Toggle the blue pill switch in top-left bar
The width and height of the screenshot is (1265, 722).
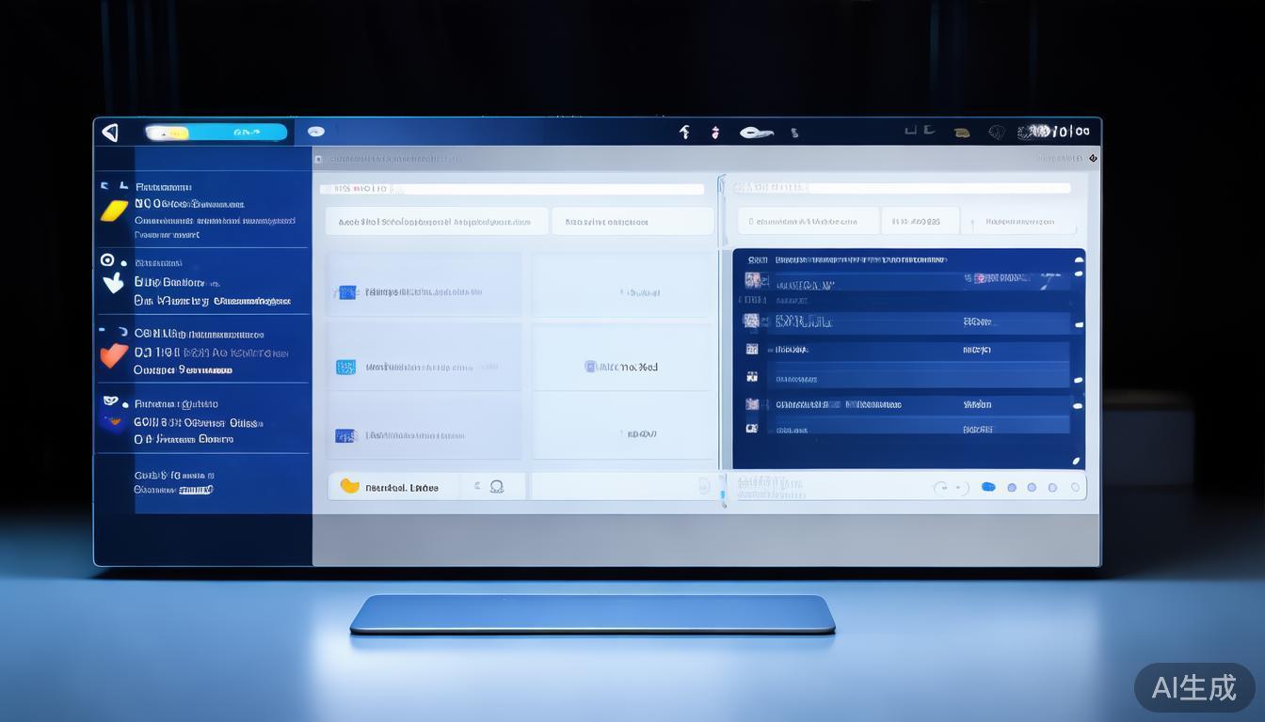[x=216, y=133]
